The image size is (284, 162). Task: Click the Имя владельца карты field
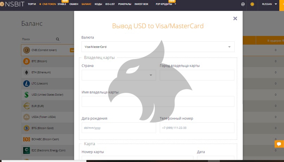[x=158, y=101]
